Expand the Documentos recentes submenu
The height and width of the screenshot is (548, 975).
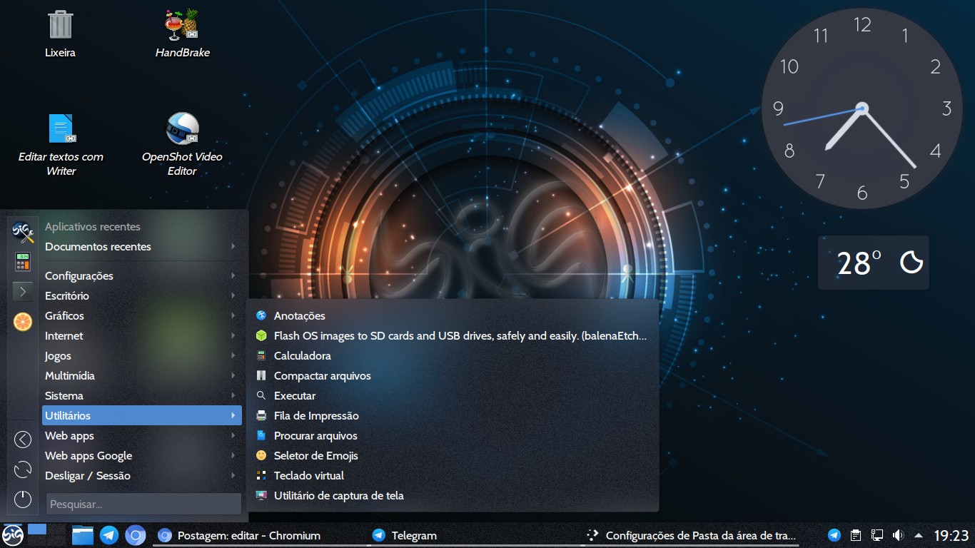[x=98, y=246]
